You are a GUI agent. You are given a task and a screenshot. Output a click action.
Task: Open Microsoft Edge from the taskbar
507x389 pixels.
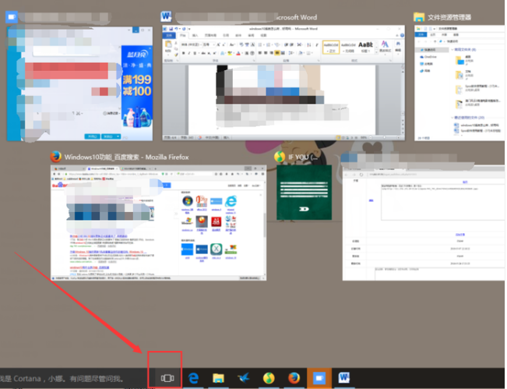click(x=194, y=377)
